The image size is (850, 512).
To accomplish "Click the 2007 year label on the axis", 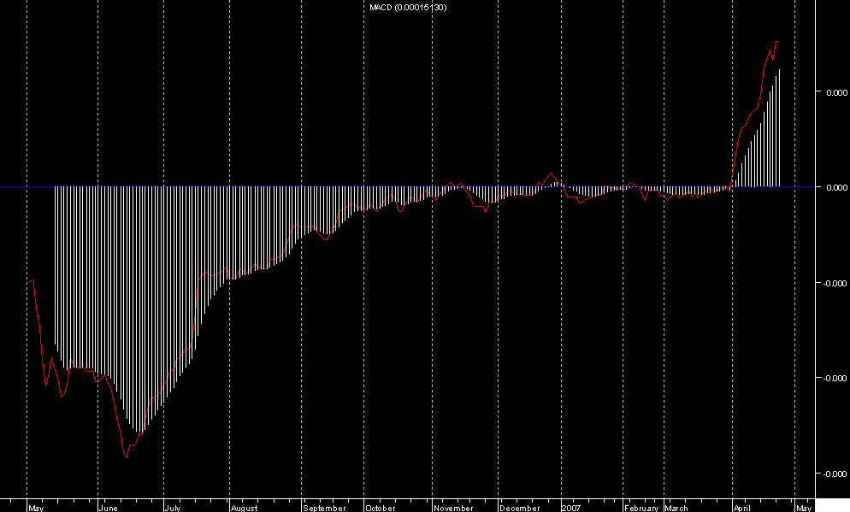I will coord(571,509).
